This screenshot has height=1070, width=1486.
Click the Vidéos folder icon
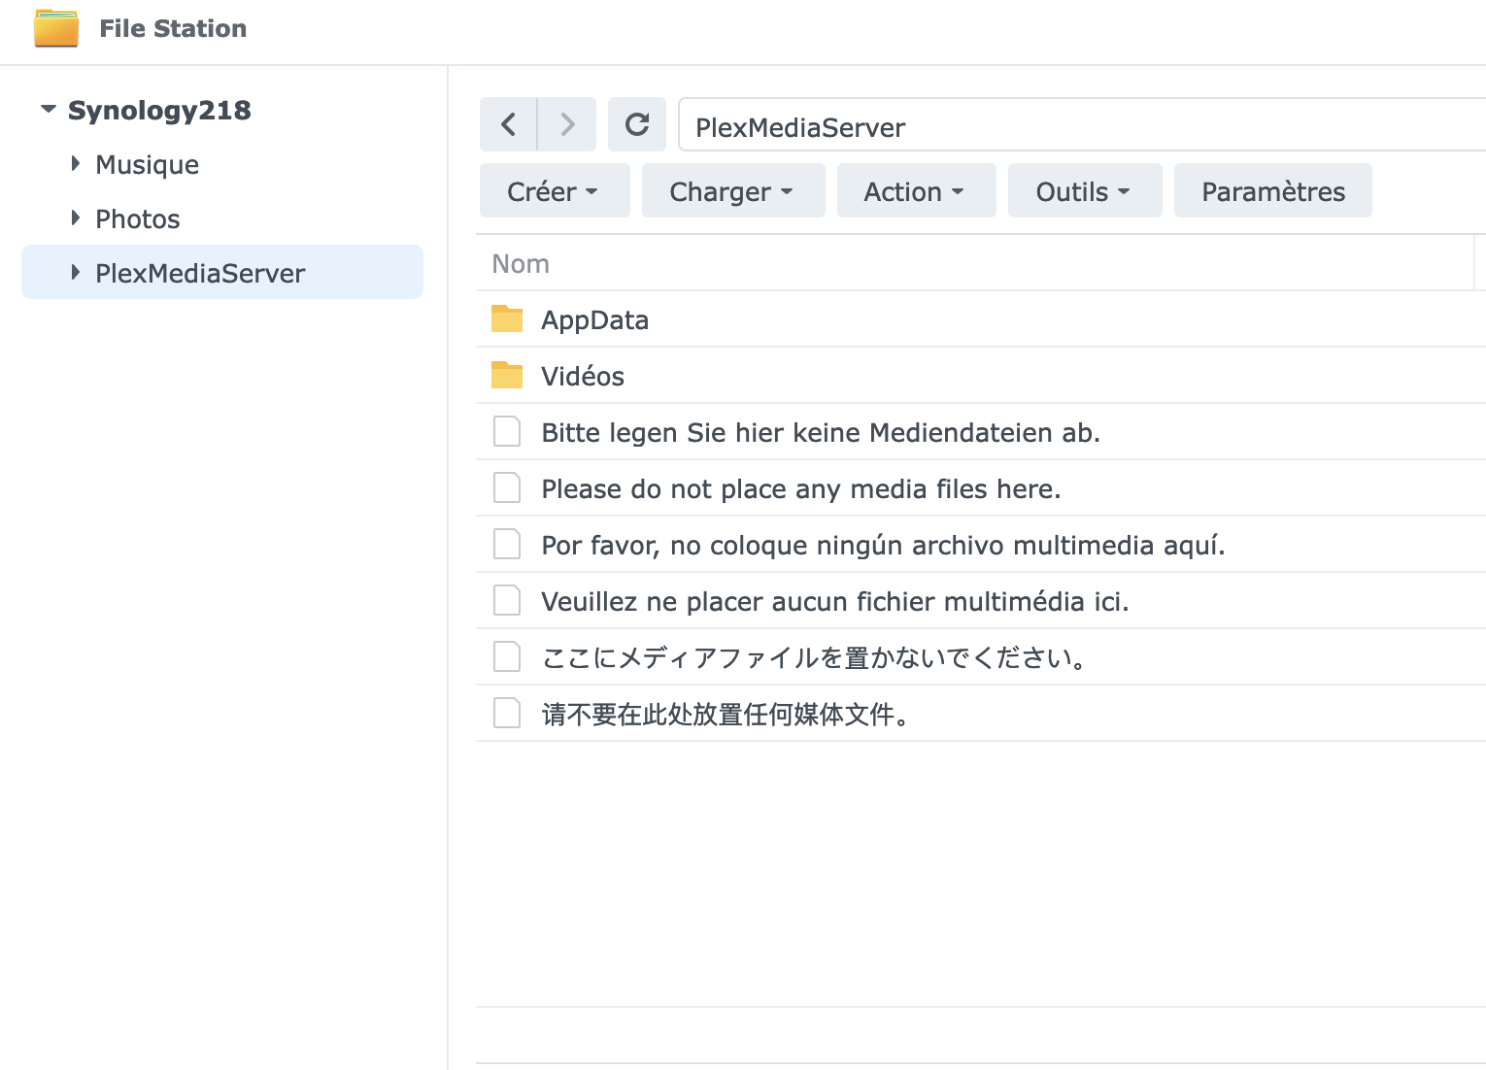507,375
